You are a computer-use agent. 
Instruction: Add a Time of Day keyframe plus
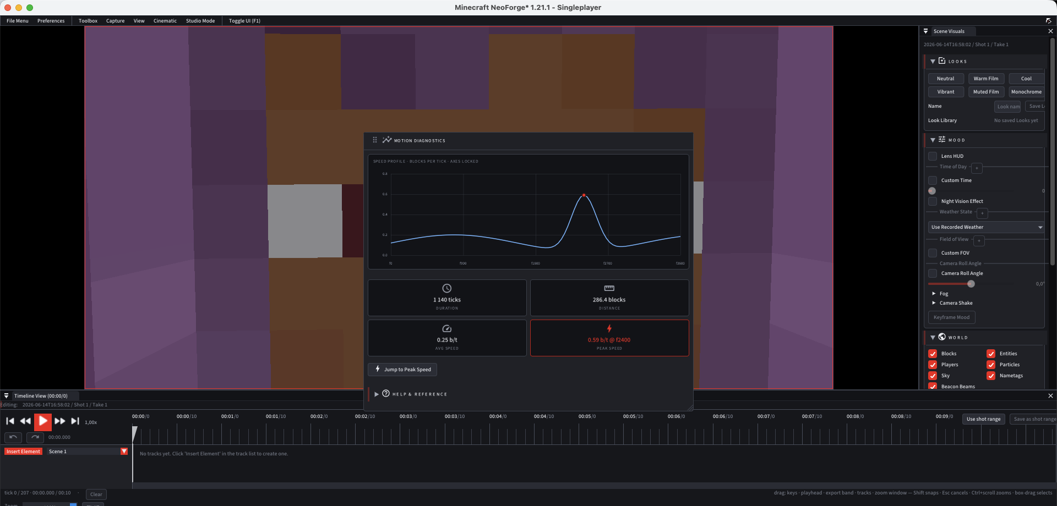(977, 168)
